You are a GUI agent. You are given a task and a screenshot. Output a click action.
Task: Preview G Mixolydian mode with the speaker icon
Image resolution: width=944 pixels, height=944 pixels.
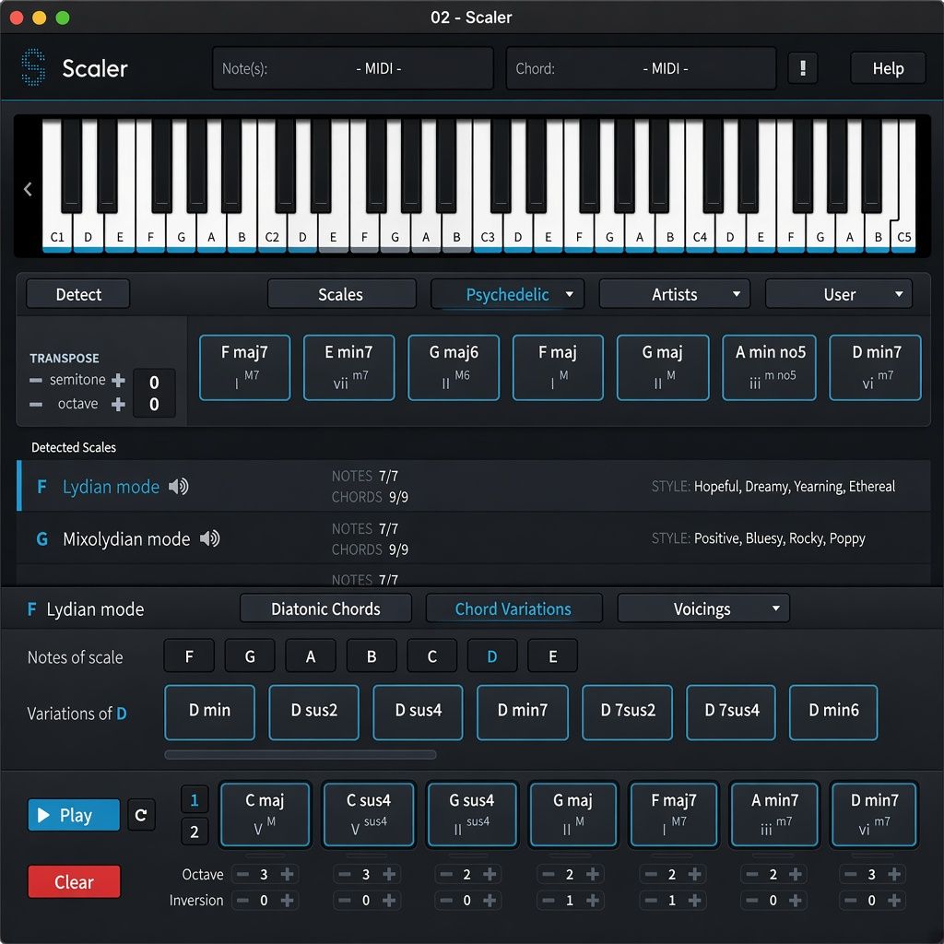(209, 538)
